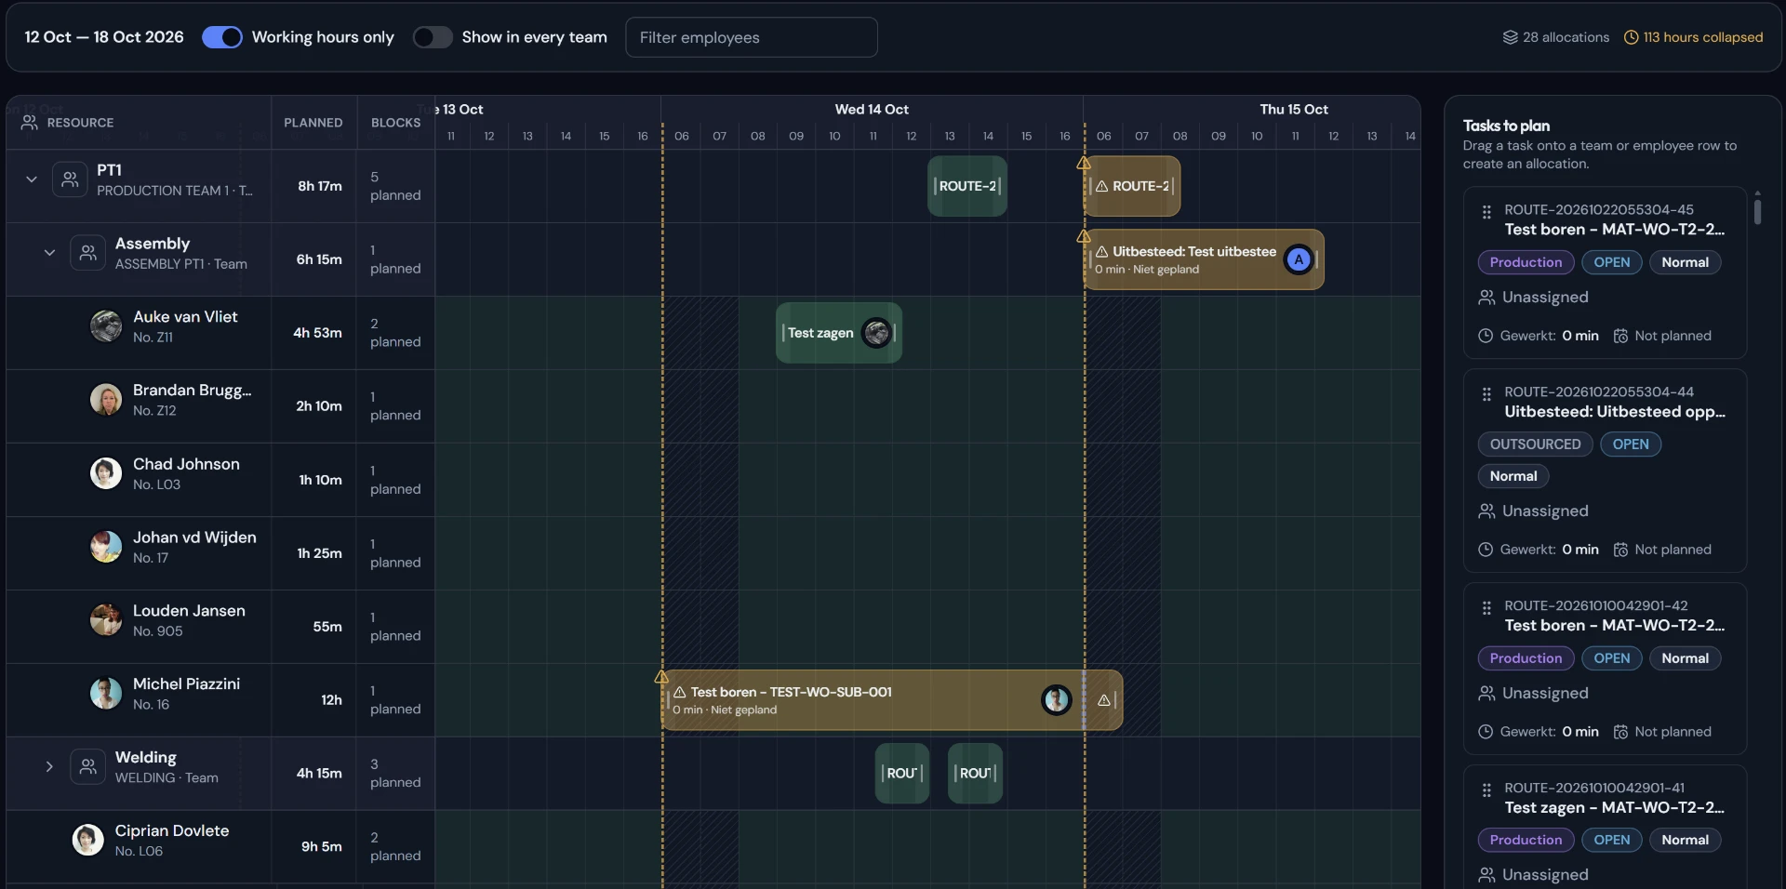This screenshot has height=889, width=1786.
Task: Click the Welding team group icon
Action: point(87,767)
